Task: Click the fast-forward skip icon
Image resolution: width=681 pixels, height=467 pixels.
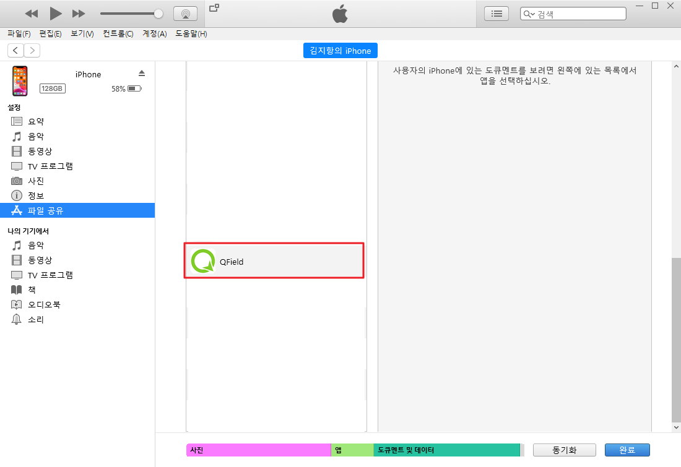Action: pyautogui.click(x=77, y=12)
